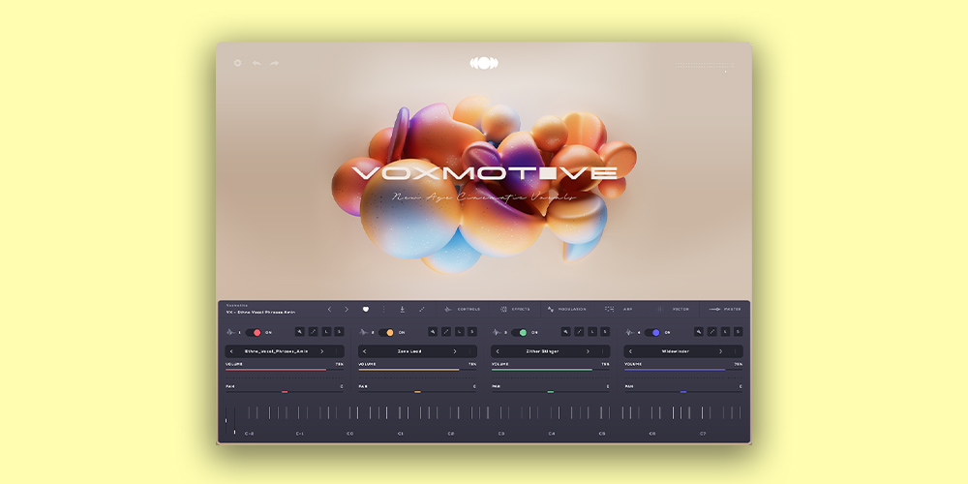This screenshot has height=484, width=968.
Task: Click layer 3 expand arrows icon
Action: click(579, 331)
